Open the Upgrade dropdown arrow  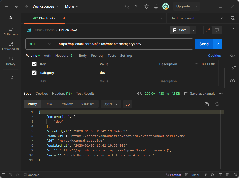(196, 6)
